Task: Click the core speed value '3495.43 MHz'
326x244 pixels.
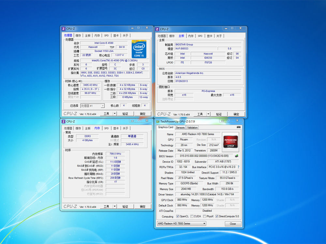Action: click(x=90, y=85)
